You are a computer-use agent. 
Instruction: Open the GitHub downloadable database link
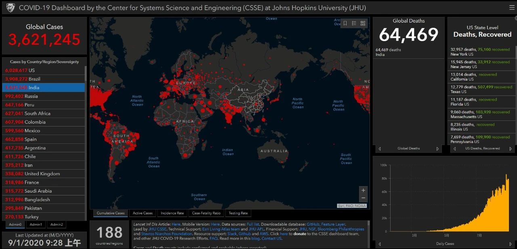pos(313,224)
